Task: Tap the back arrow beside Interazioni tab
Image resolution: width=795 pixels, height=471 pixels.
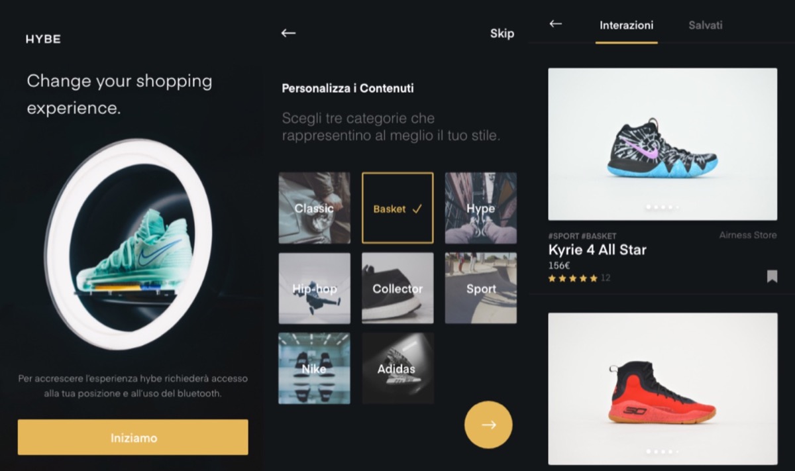Action: coord(556,24)
